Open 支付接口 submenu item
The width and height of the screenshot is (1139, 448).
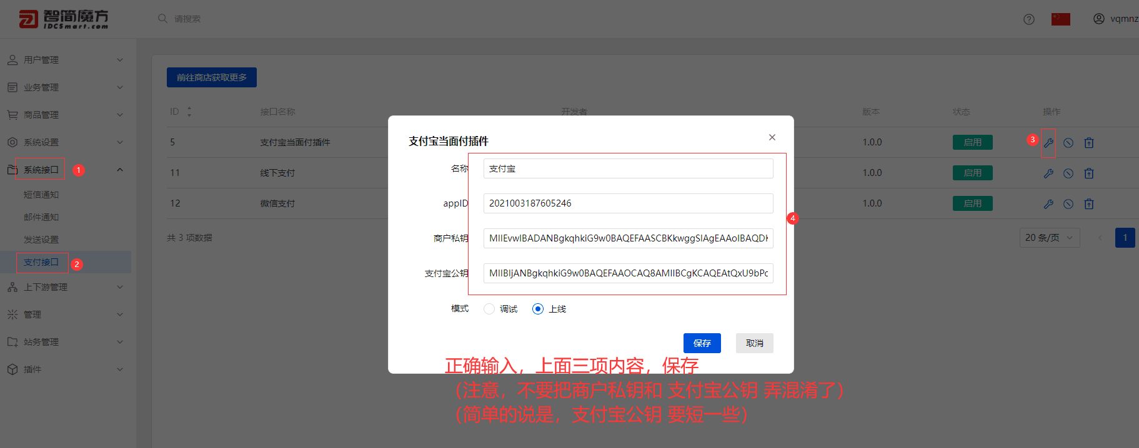pos(41,262)
